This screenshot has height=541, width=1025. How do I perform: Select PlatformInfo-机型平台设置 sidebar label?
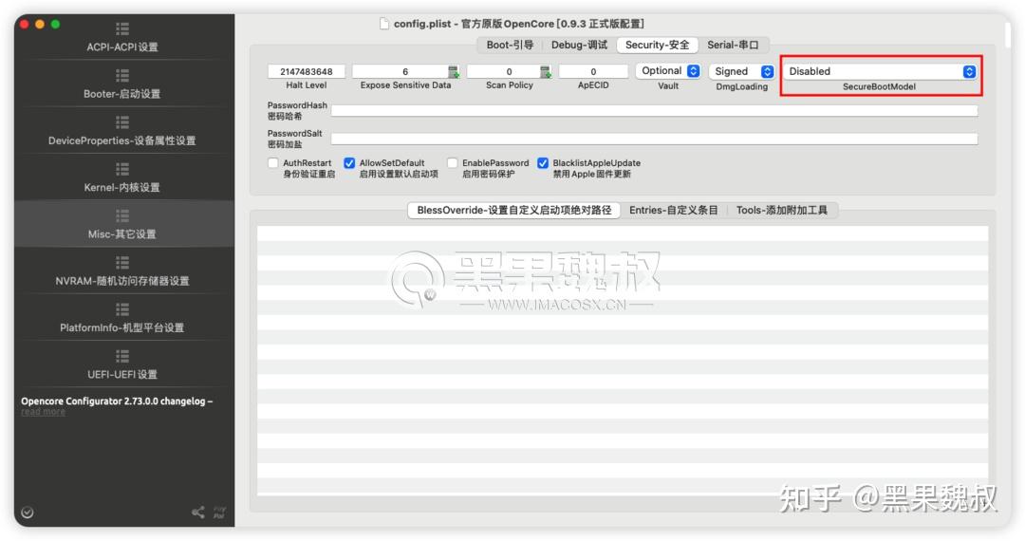122,327
